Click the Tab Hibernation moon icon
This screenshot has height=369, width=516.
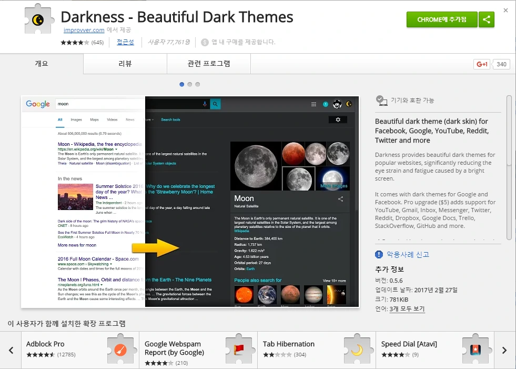(x=357, y=350)
